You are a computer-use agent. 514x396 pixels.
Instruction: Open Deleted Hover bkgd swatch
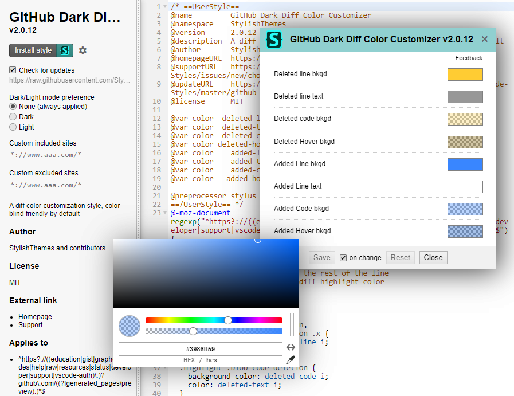[x=465, y=142]
